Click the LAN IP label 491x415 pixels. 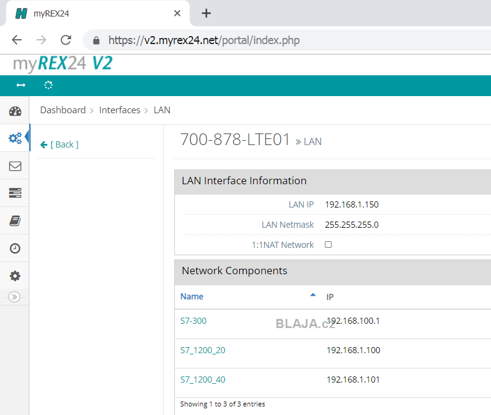click(x=301, y=204)
